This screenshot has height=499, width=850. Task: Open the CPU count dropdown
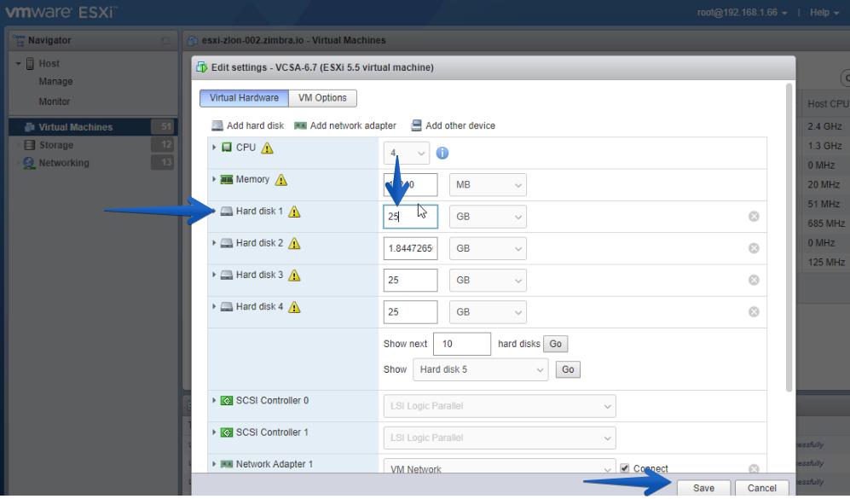point(407,154)
